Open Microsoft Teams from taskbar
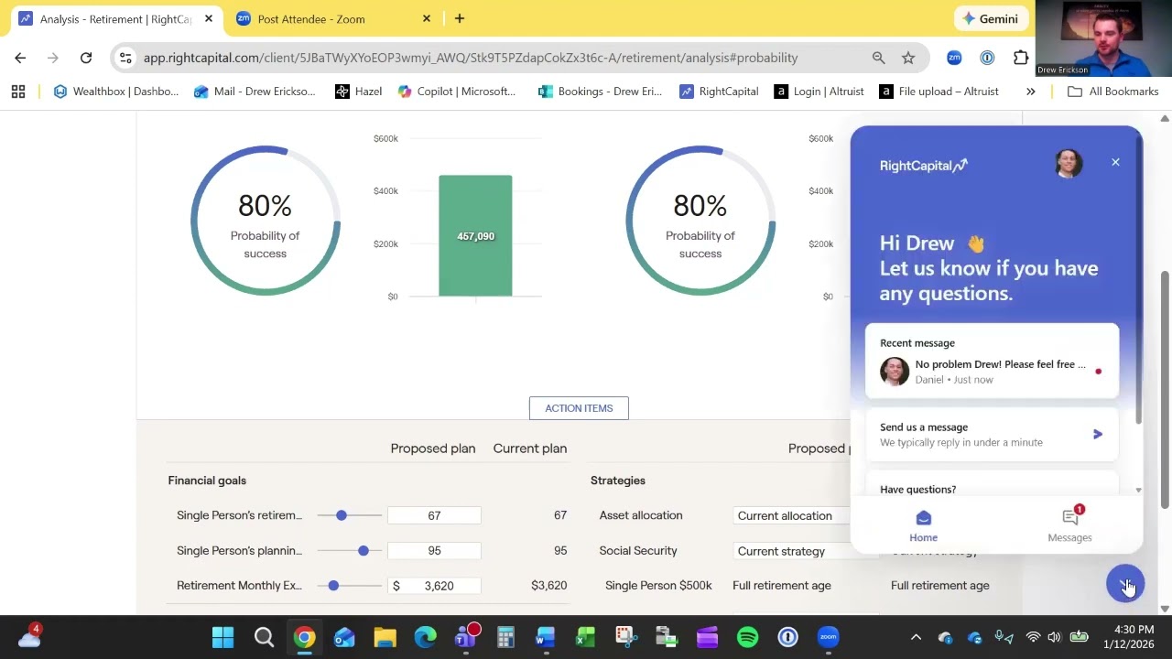This screenshot has width=1172, height=659. (x=466, y=637)
